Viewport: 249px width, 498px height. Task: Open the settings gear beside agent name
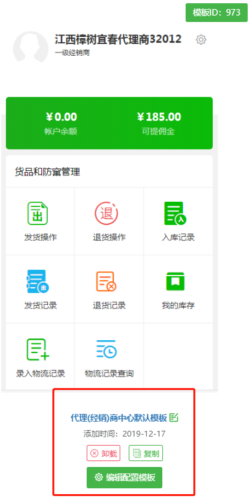point(201,39)
